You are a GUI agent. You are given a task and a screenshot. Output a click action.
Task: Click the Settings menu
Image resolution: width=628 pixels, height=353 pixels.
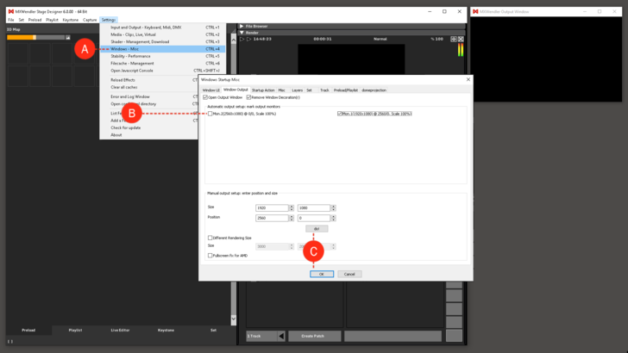pos(108,20)
